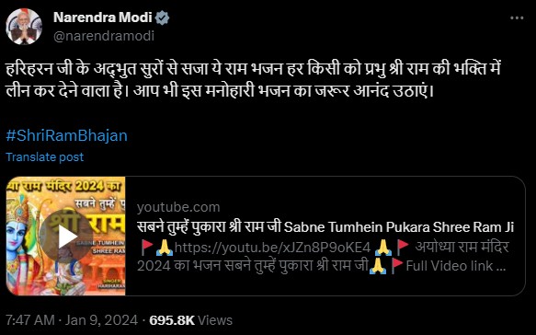
Task: Open the video thumbnail image
Action: click(x=65, y=236)
